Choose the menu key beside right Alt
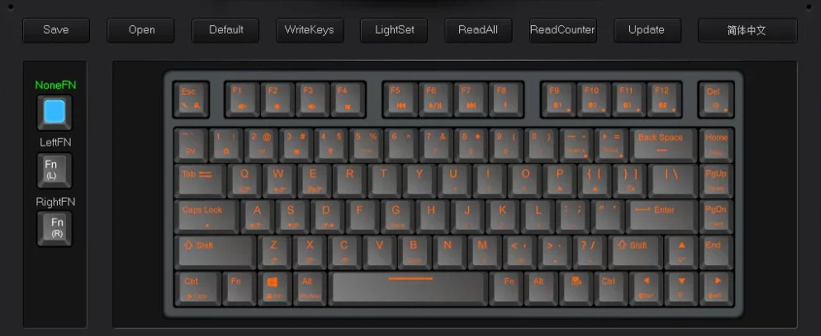Screen dimensions: 821x336 [x=576, y=288]
